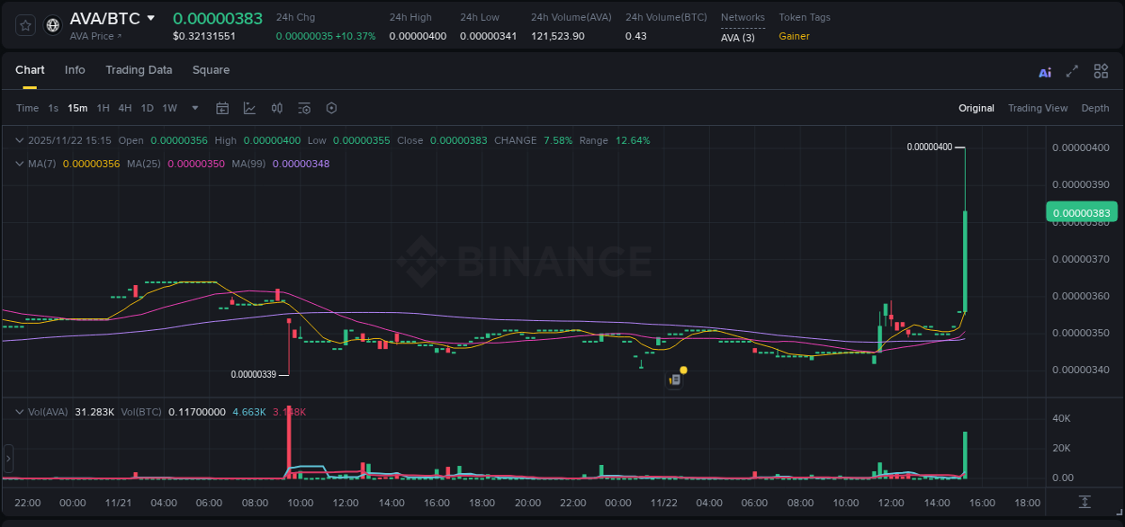The image size is (1125, 527).
Task: Open the AVA/BTC pair selector dropdown
Action: 149,17
